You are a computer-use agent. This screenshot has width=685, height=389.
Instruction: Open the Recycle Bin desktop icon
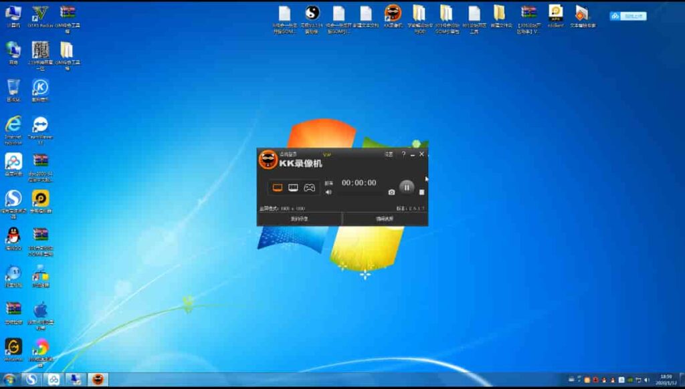pyautogui.click(x=13, y=88)
